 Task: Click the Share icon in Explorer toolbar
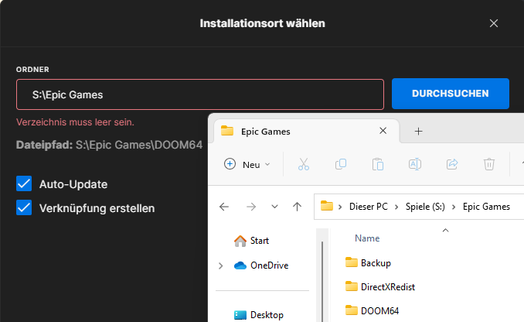click(452, 164)
